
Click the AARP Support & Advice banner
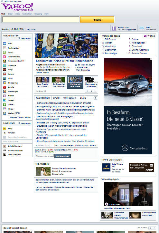tap(142, 167)
